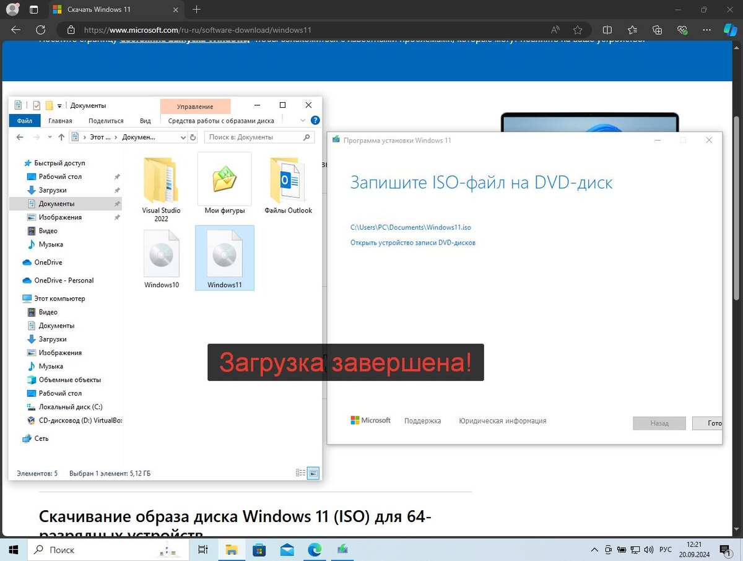The image size is (743, 561).
Task: Open the Поделиться ribbon tab
Action: [x=106, y=121]
